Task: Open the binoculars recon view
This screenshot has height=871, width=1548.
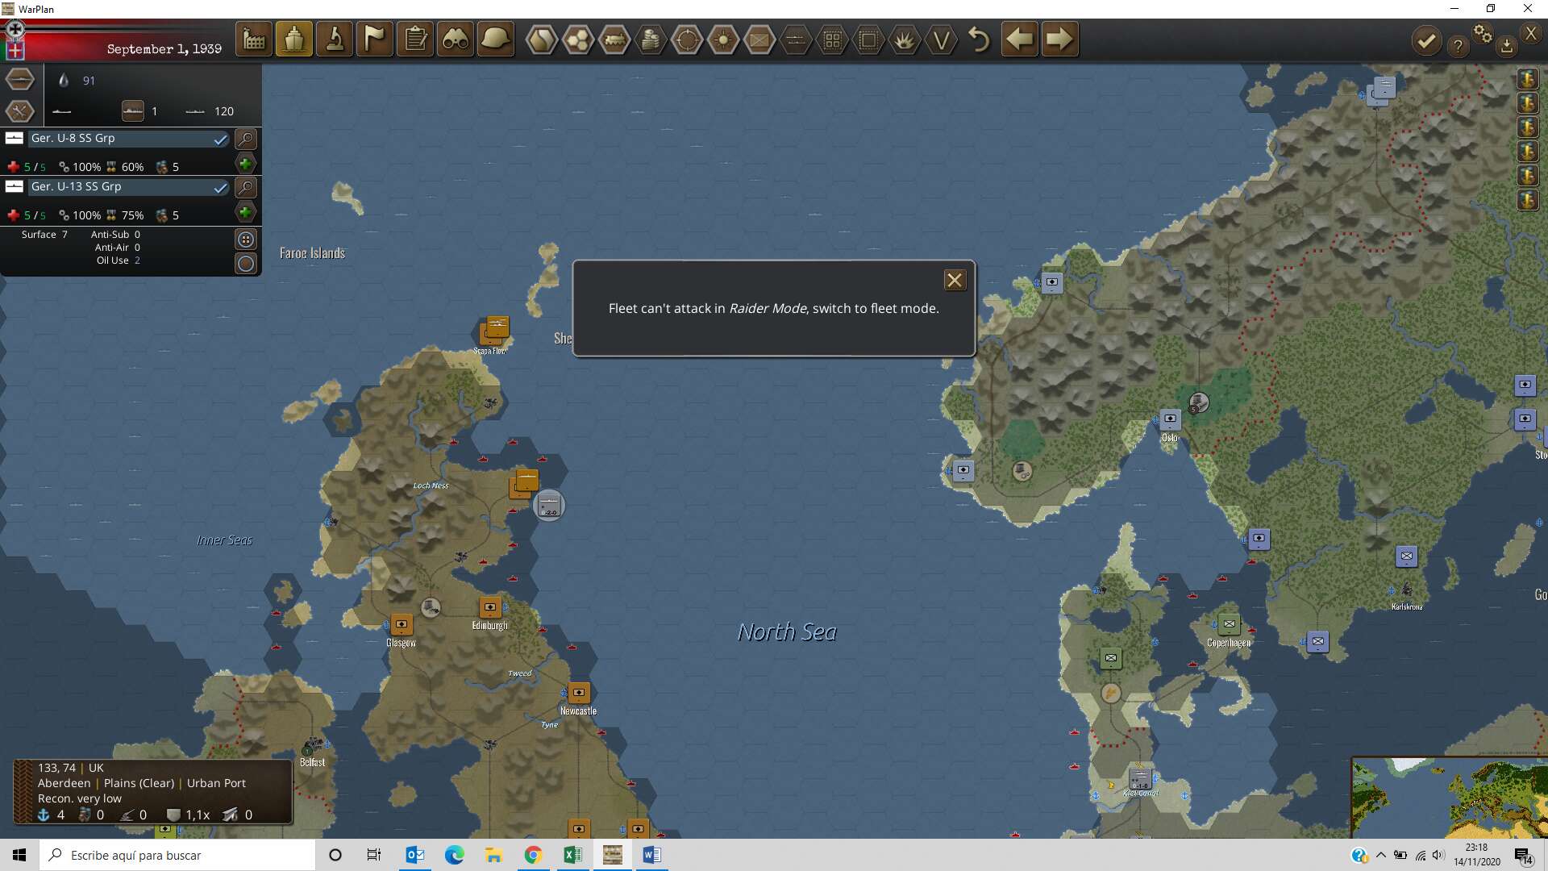Action: click(x=456, y=40)
